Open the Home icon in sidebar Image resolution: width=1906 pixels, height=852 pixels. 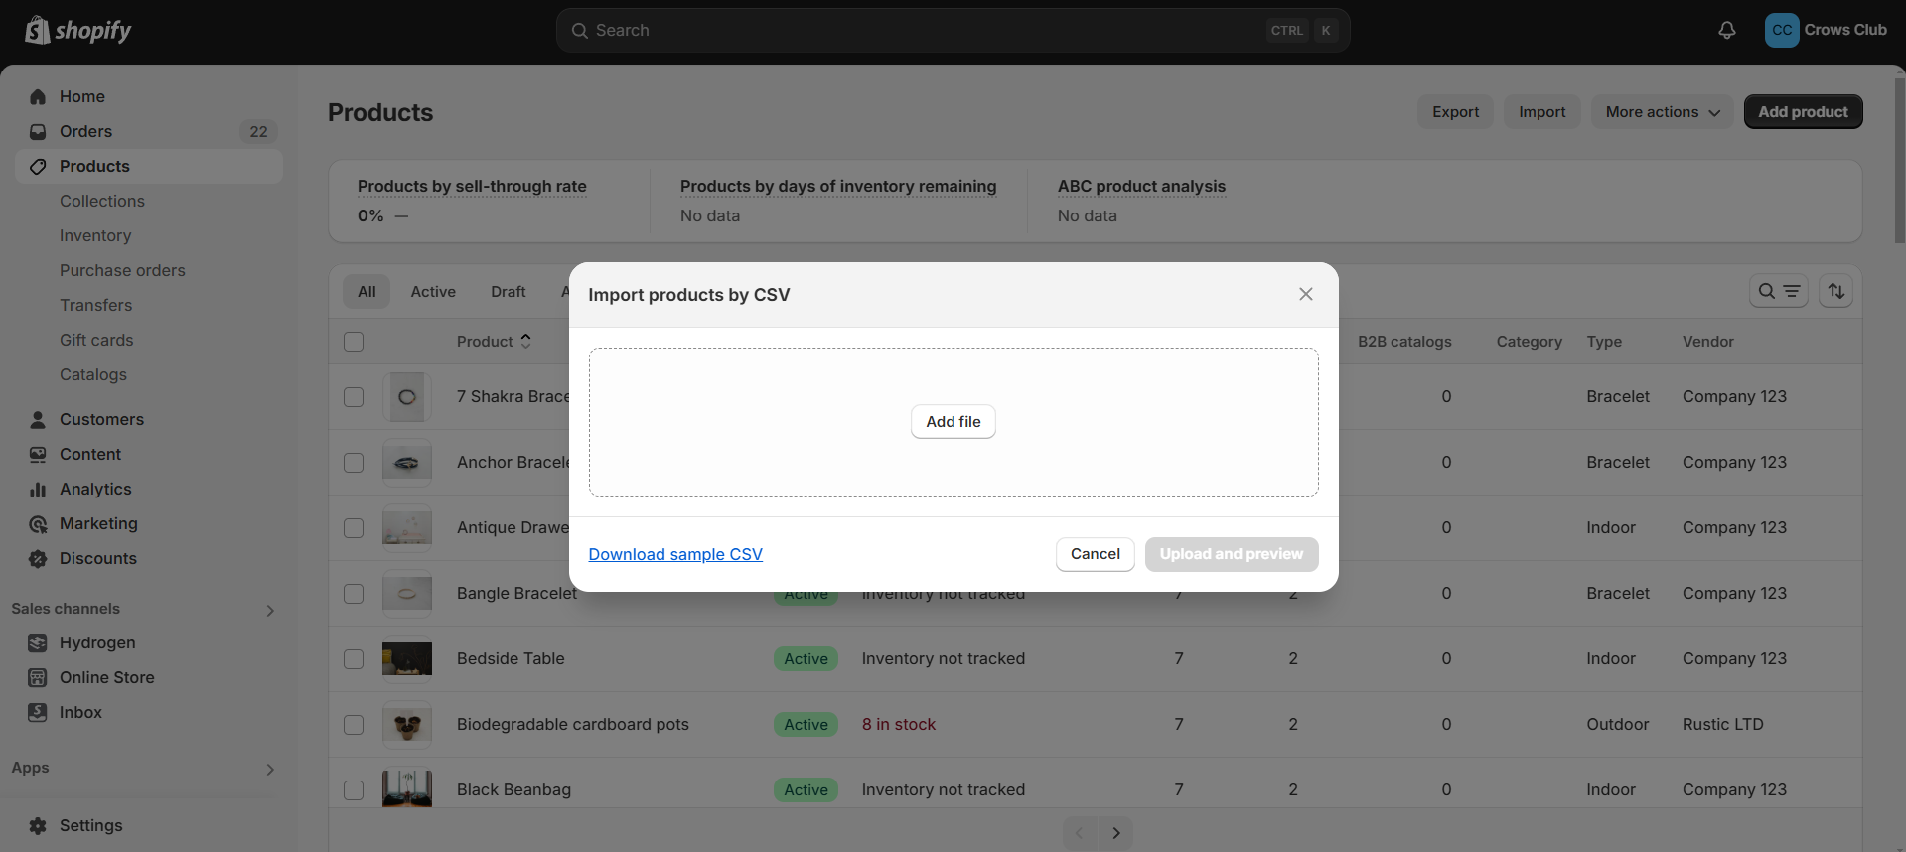tap(38, 96)
